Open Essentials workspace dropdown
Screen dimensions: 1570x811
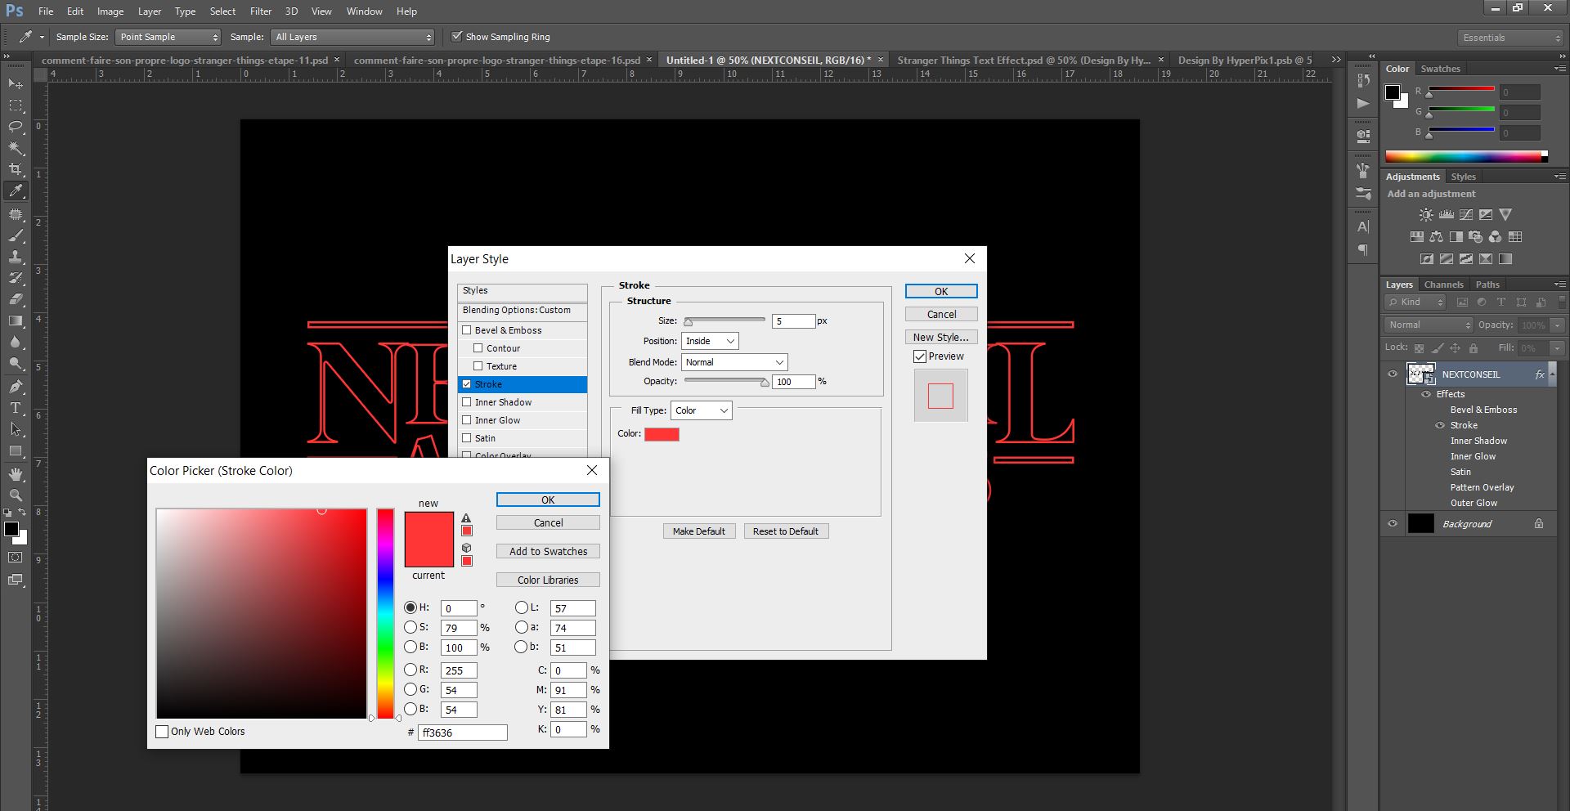pos(1510,38)
